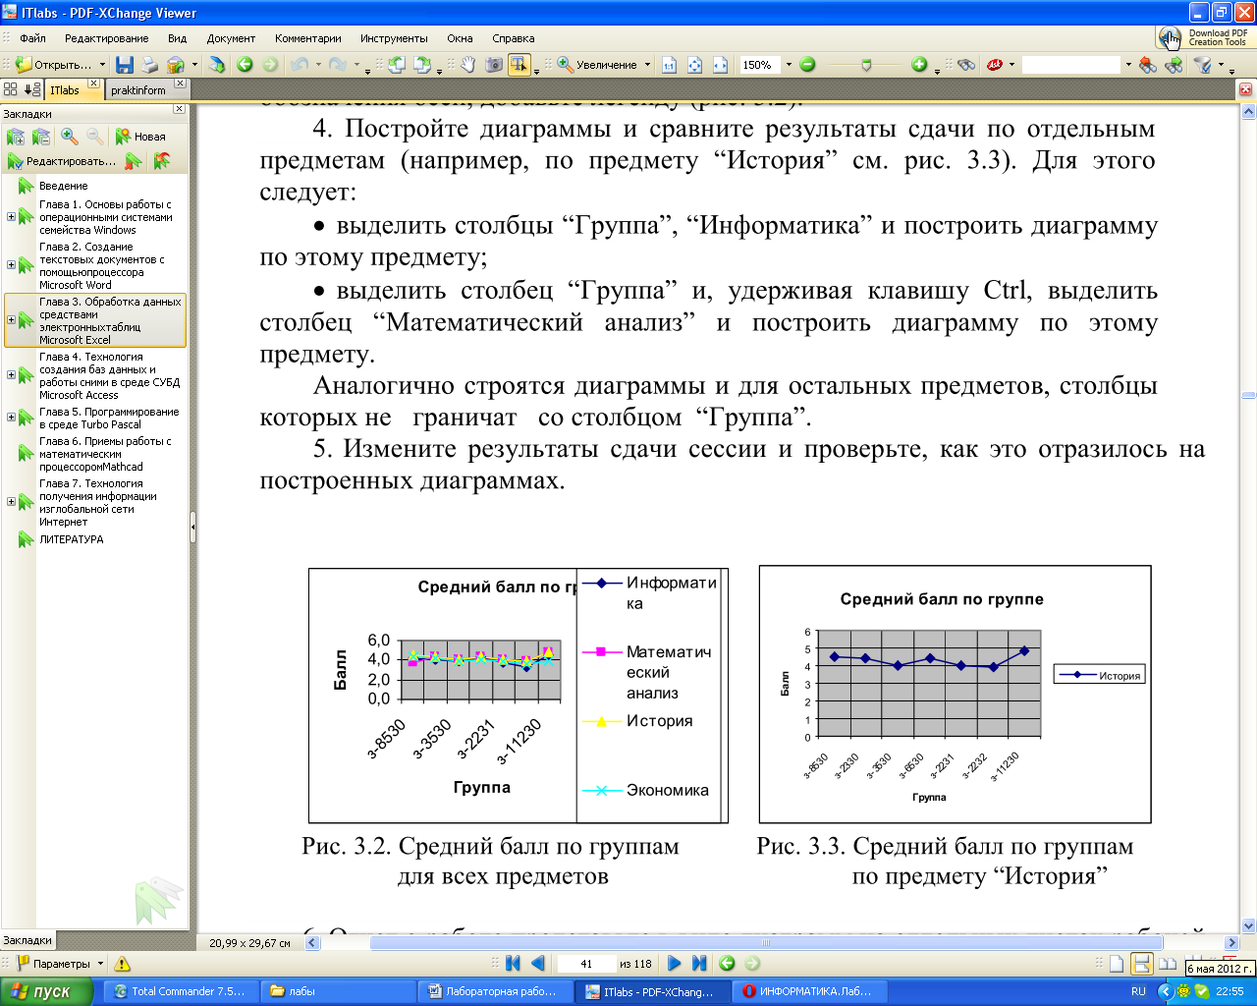Viewport: 1257px width, 1006px height.
Task: Close the Закладки panel
Action: click(179, 110)
